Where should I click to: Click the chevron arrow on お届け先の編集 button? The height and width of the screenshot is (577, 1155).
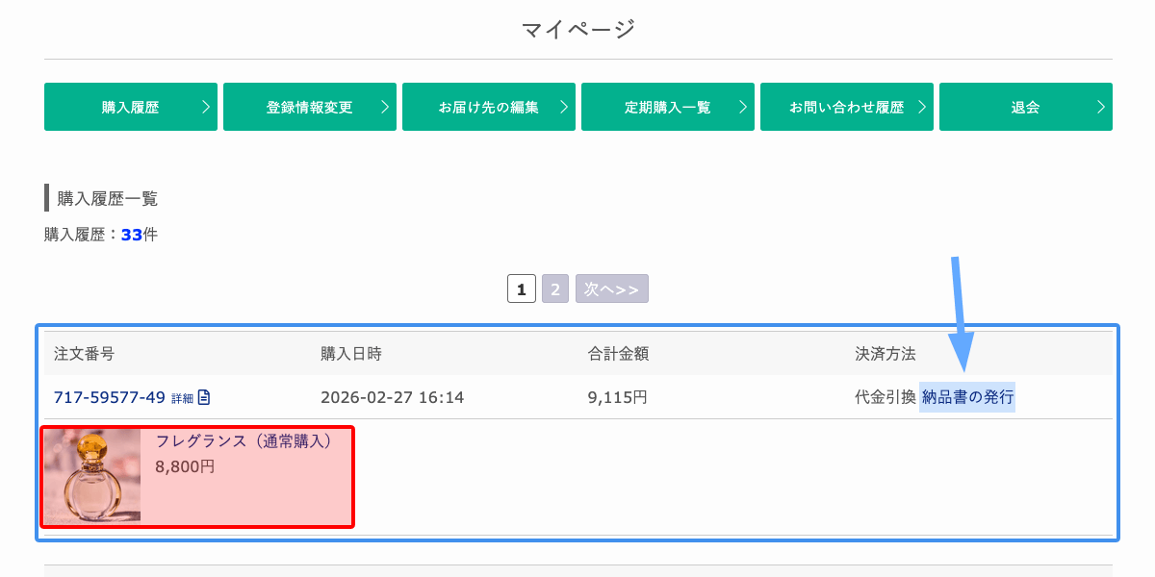tap(564, 108)
